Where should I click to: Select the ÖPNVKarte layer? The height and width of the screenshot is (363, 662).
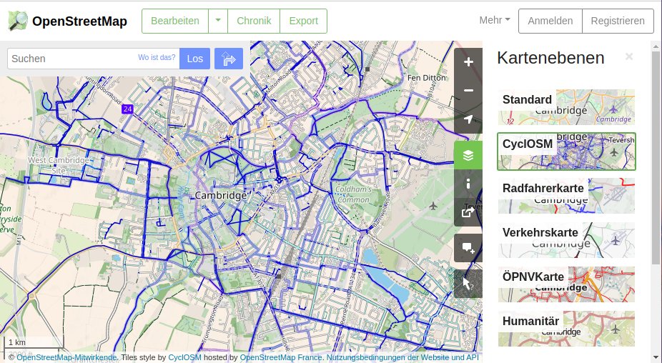[x=566, y=284]
